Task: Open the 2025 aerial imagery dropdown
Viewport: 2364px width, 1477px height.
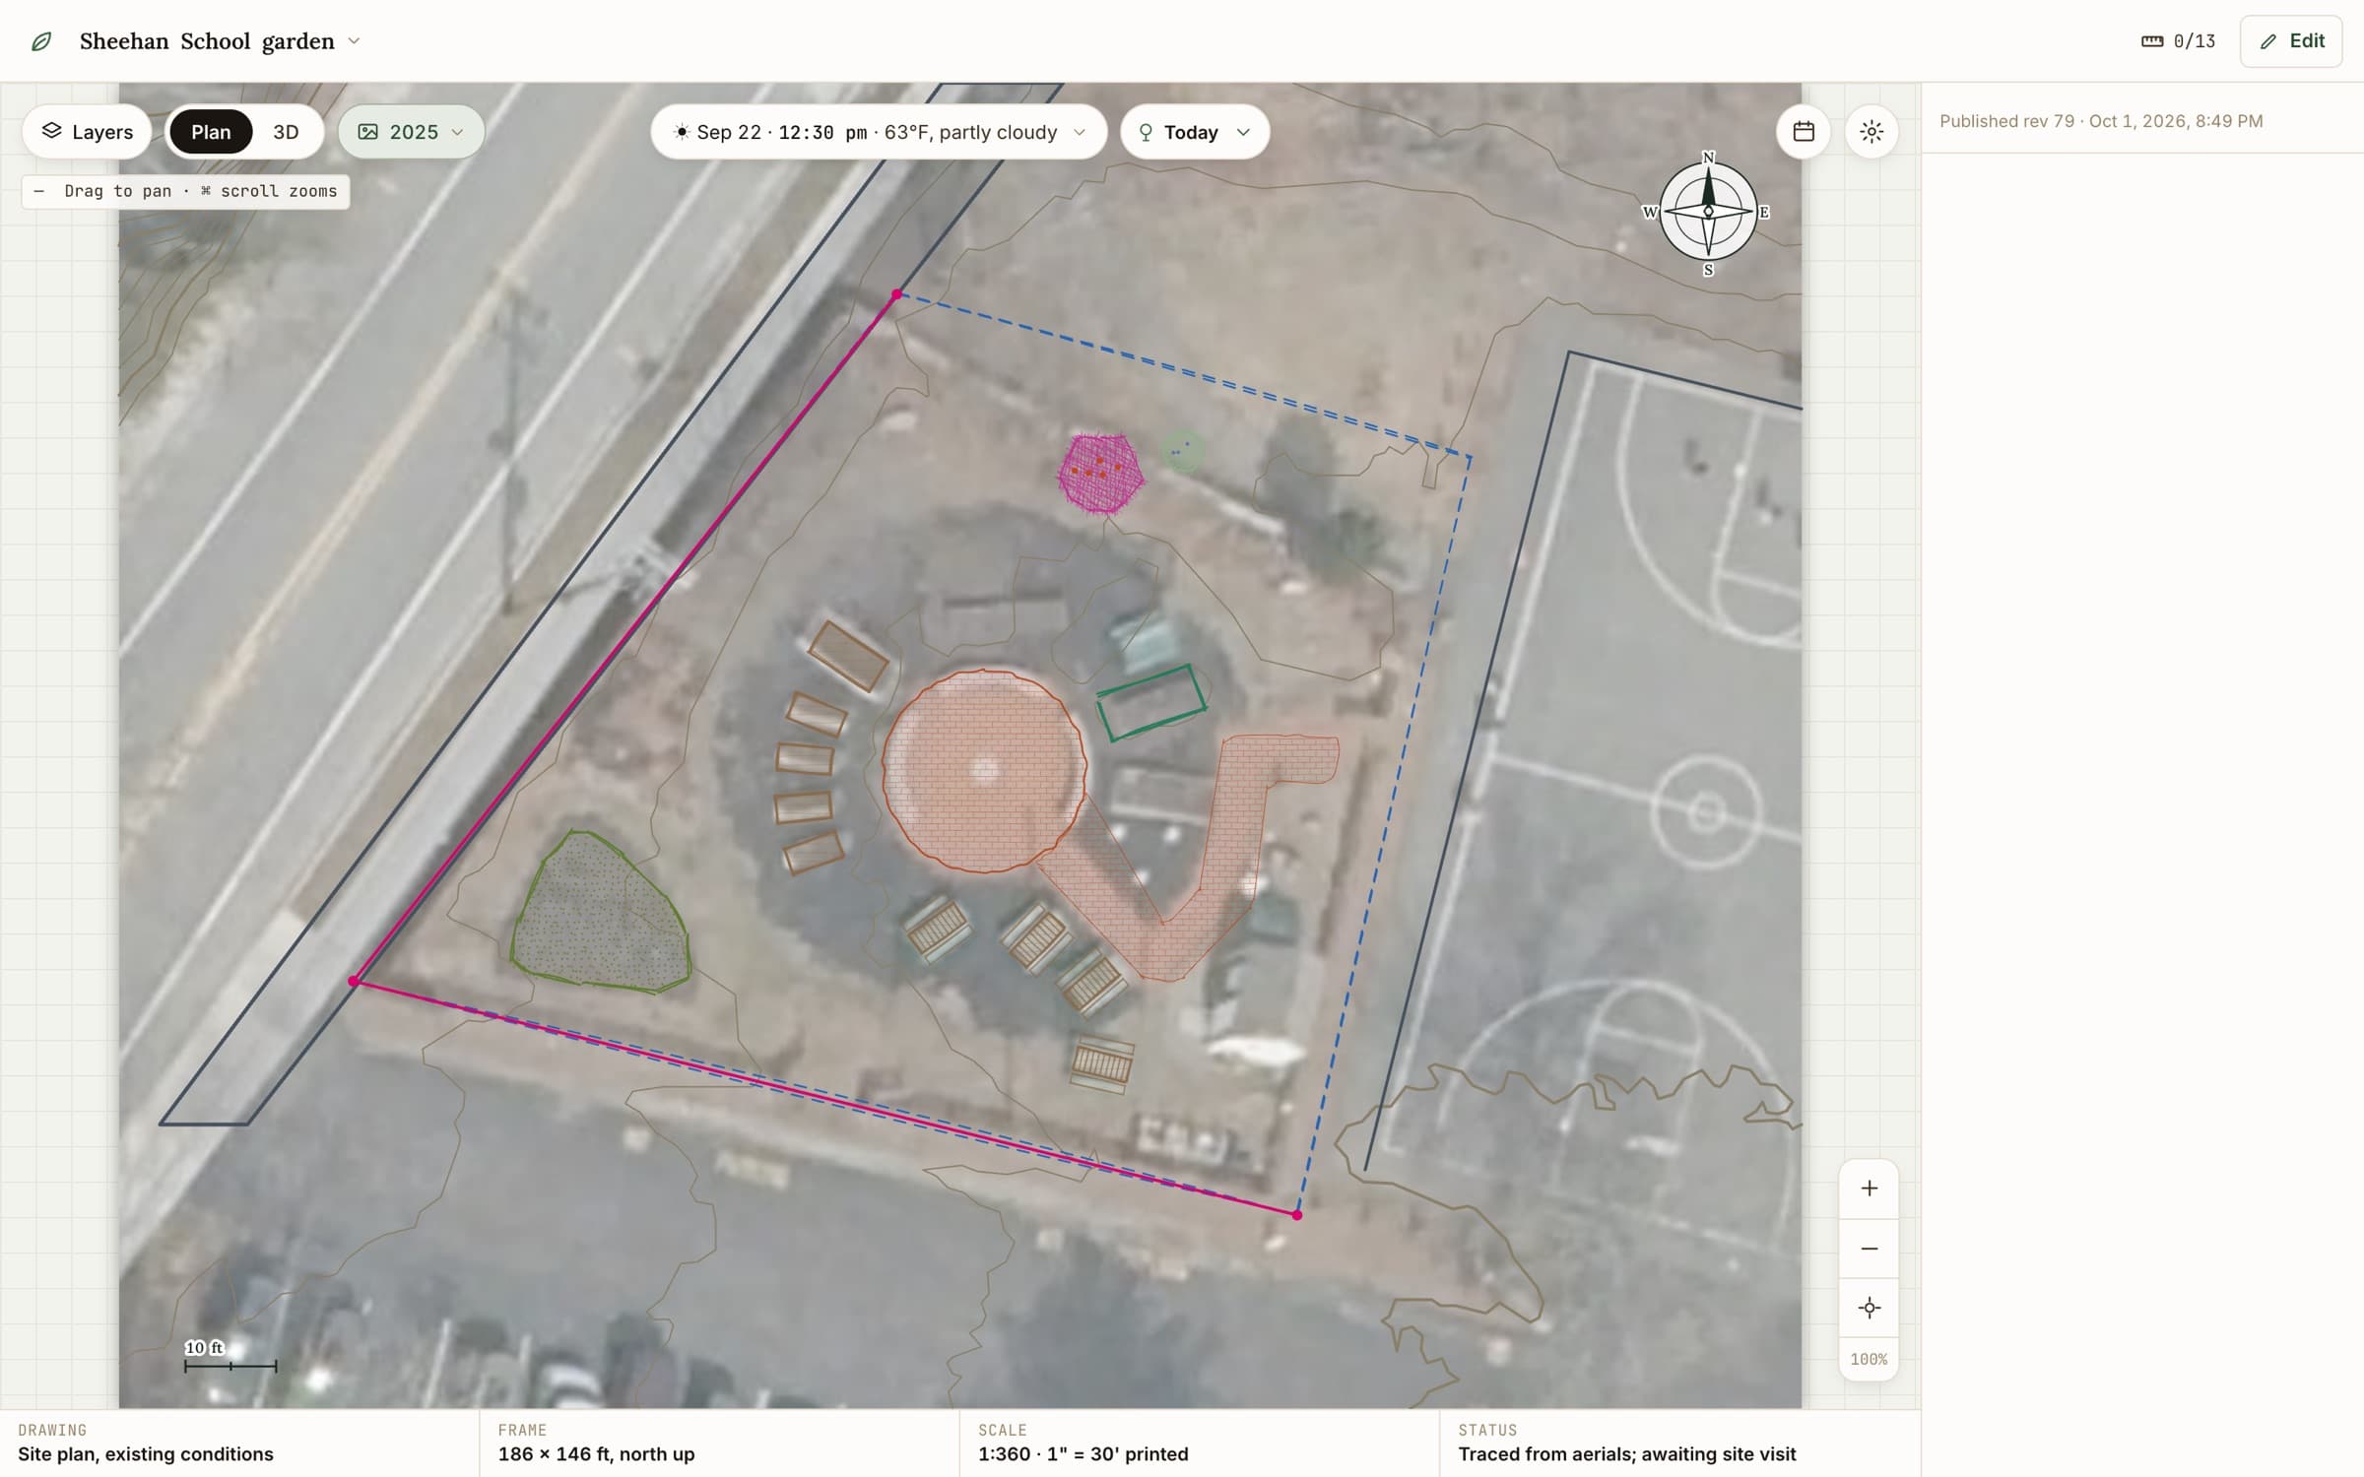Action: (411, 132)
